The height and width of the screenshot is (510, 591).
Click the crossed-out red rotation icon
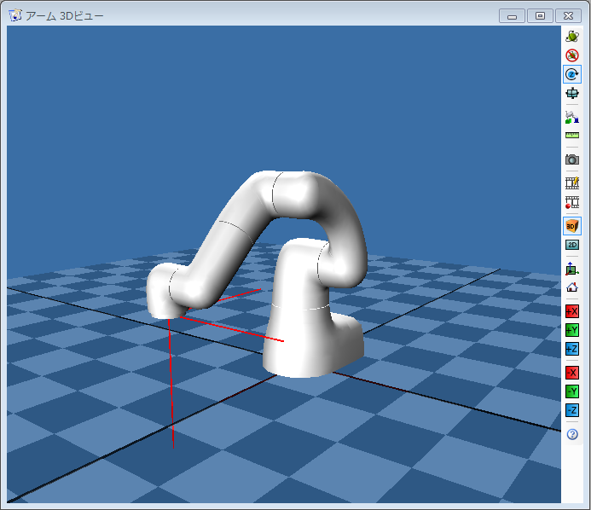point(572,55)
